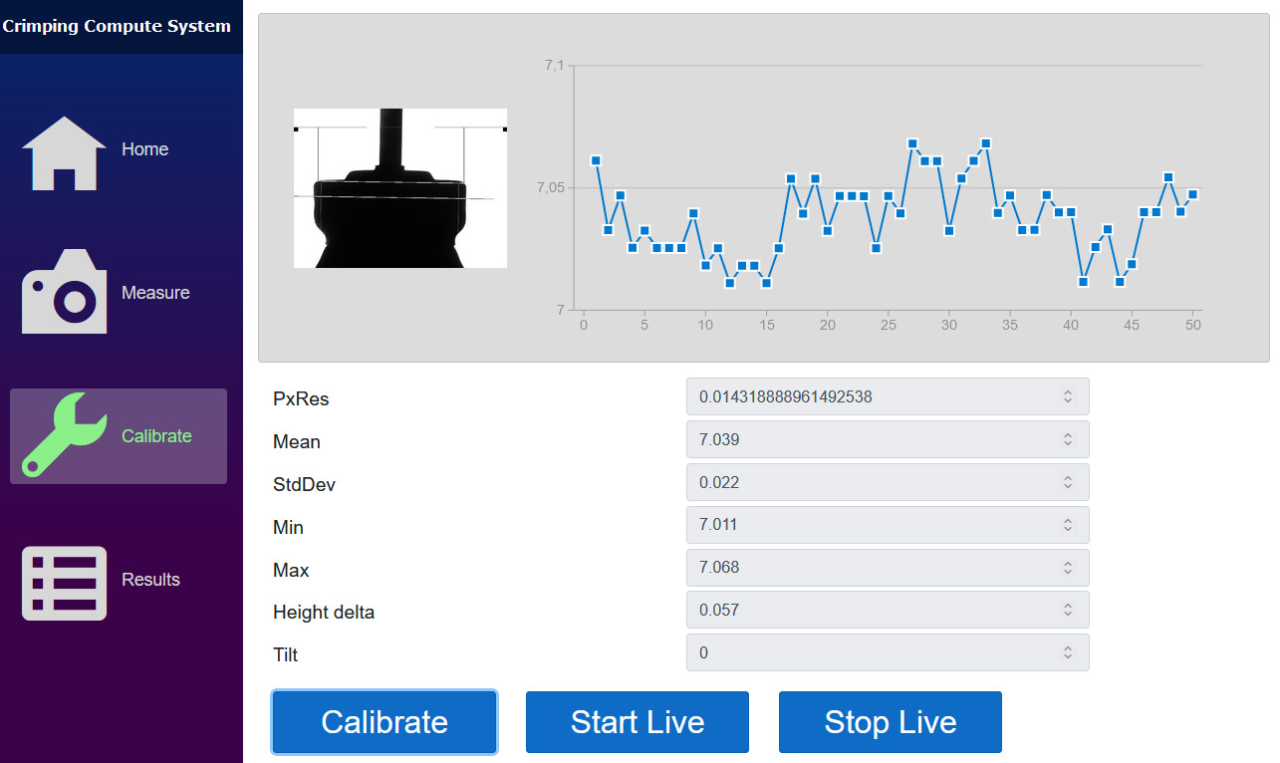Click the StdDev stepper arrows
The height and width of the screenshot is (763, 1280).
point(1067,482)
